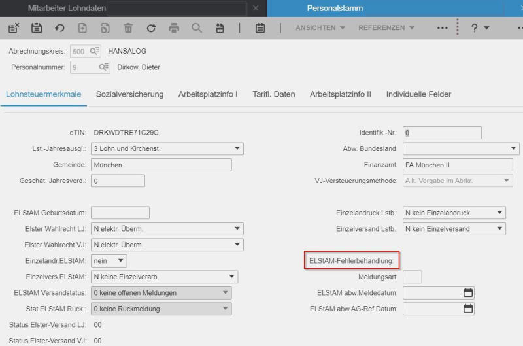Click the printer icon
523x346 pixels.
click(174, 28)
